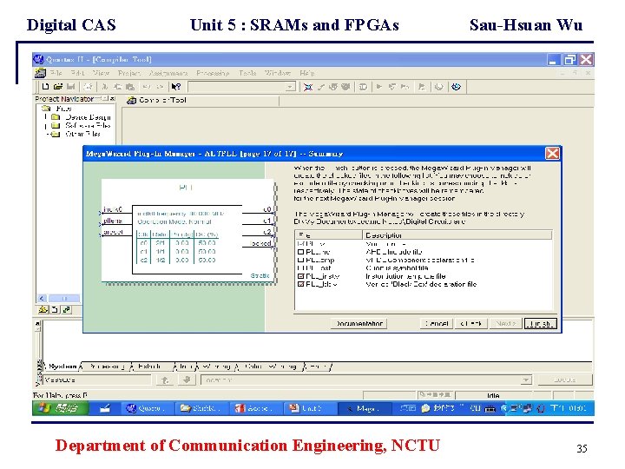Image resolution: width=625 pixels, height=469 pixels.
Task: Click the Locate button in messages area
Action: pos(565,380)
